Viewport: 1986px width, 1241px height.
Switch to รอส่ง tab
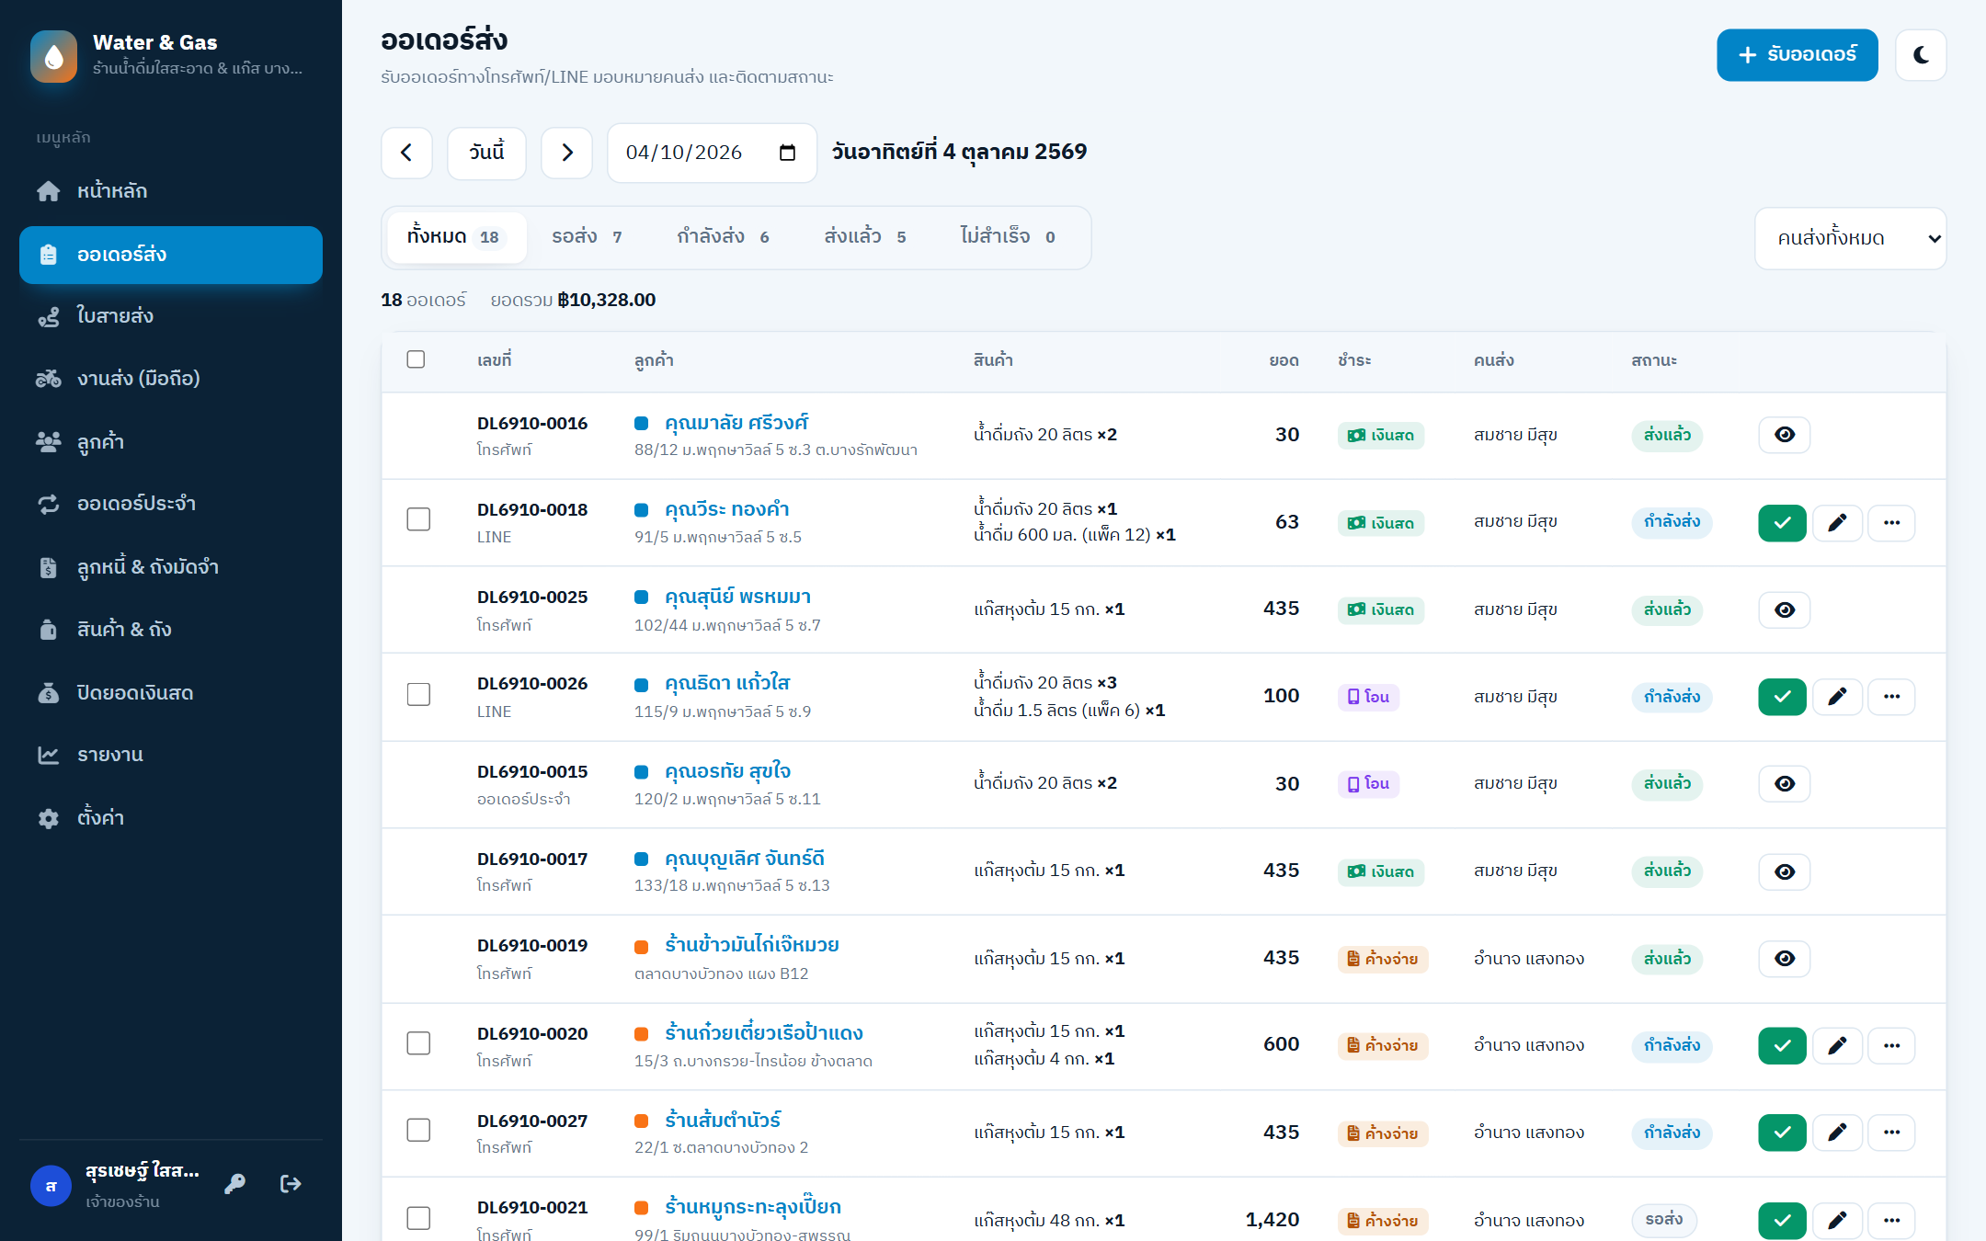coord(588,237)
